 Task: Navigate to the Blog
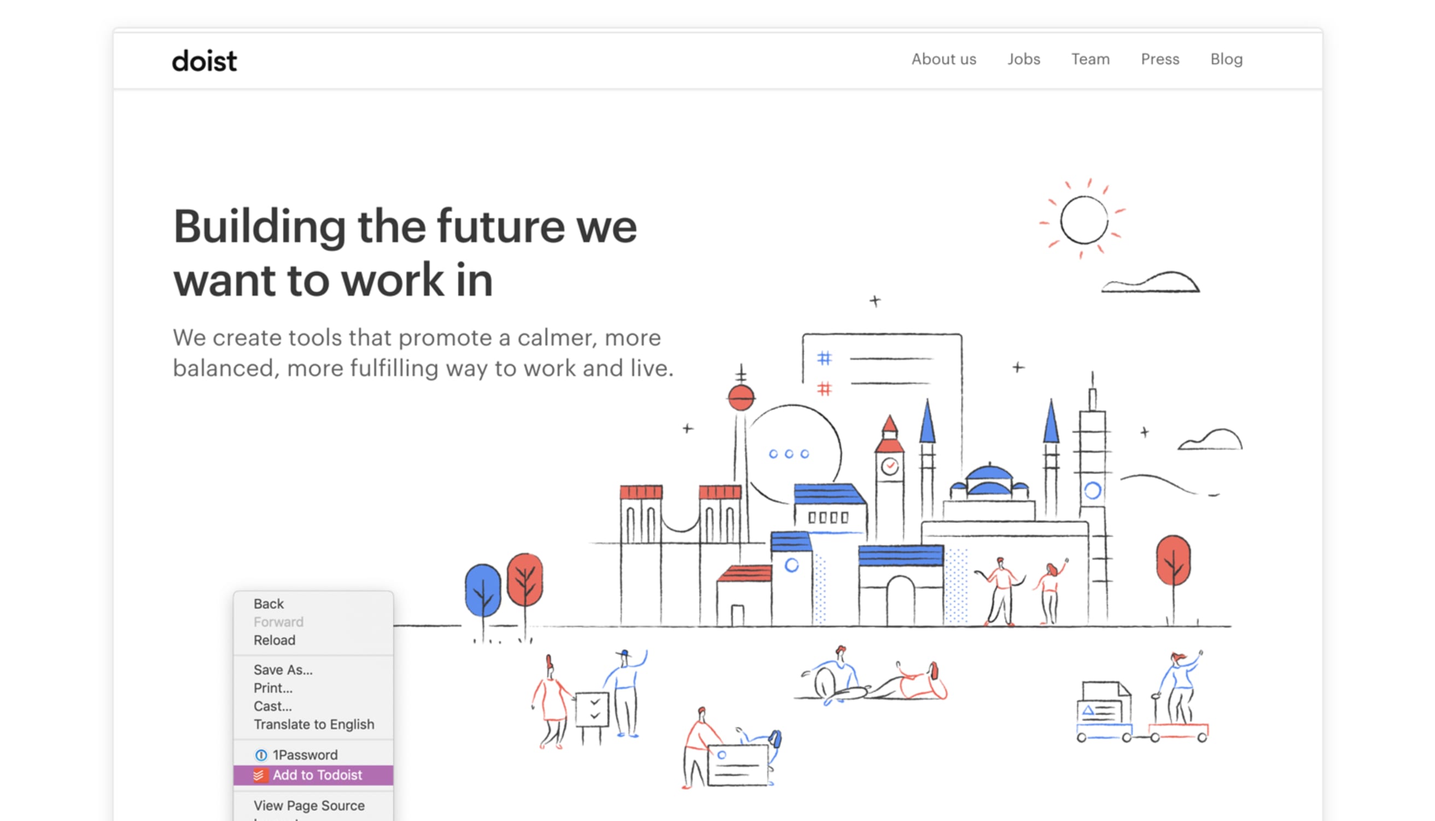pos(1227,59)
